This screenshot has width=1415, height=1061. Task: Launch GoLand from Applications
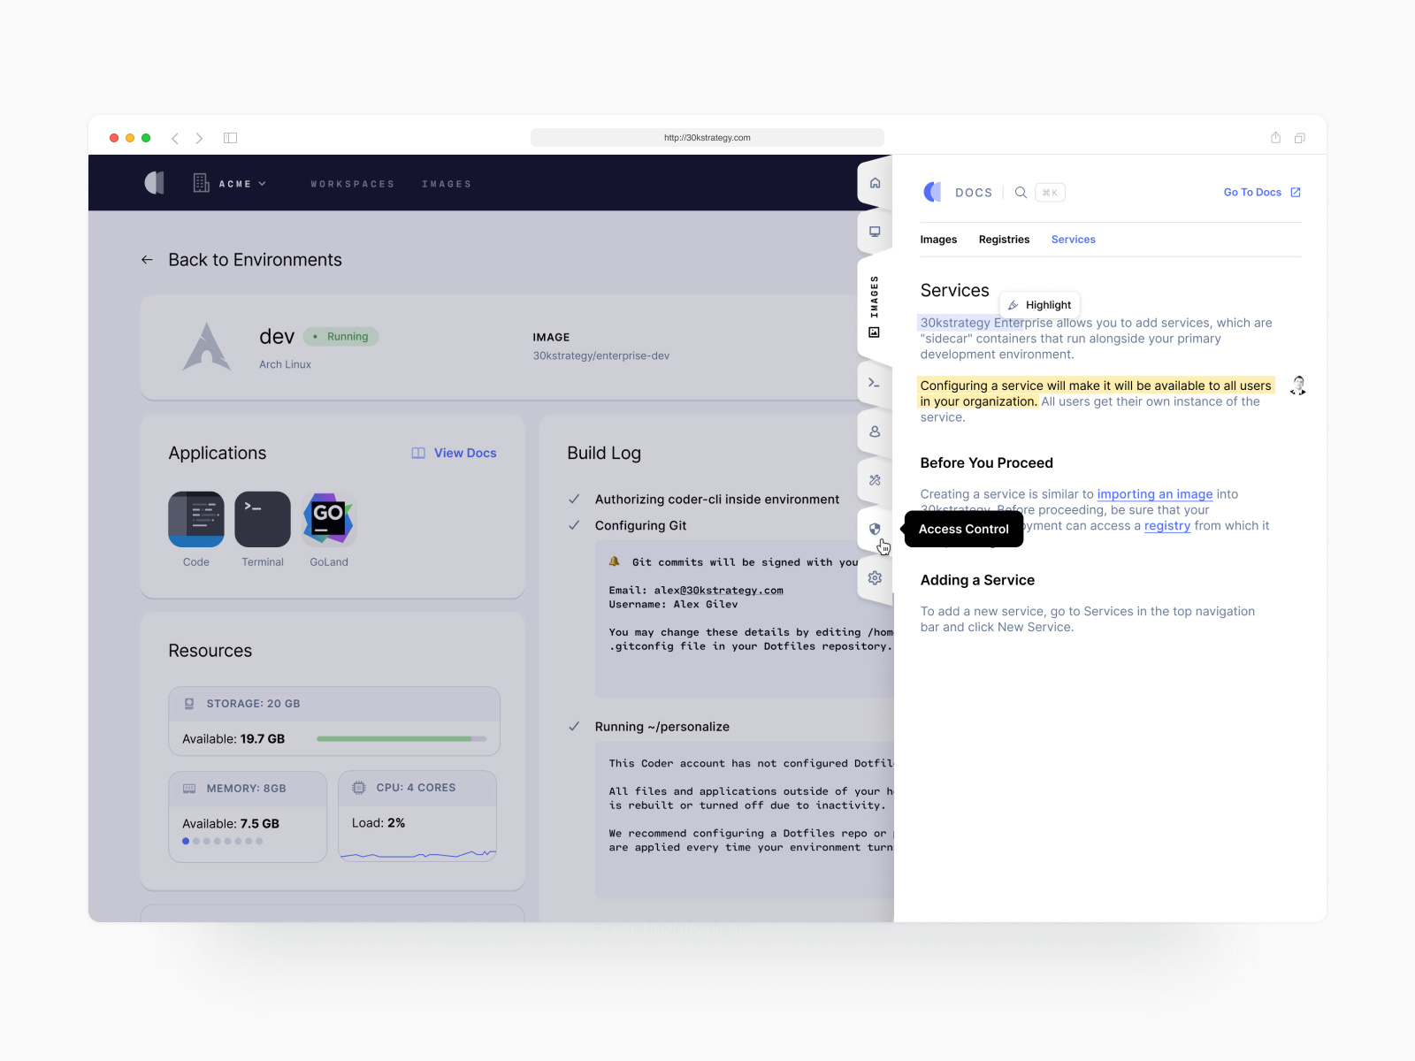pos(328,520)
